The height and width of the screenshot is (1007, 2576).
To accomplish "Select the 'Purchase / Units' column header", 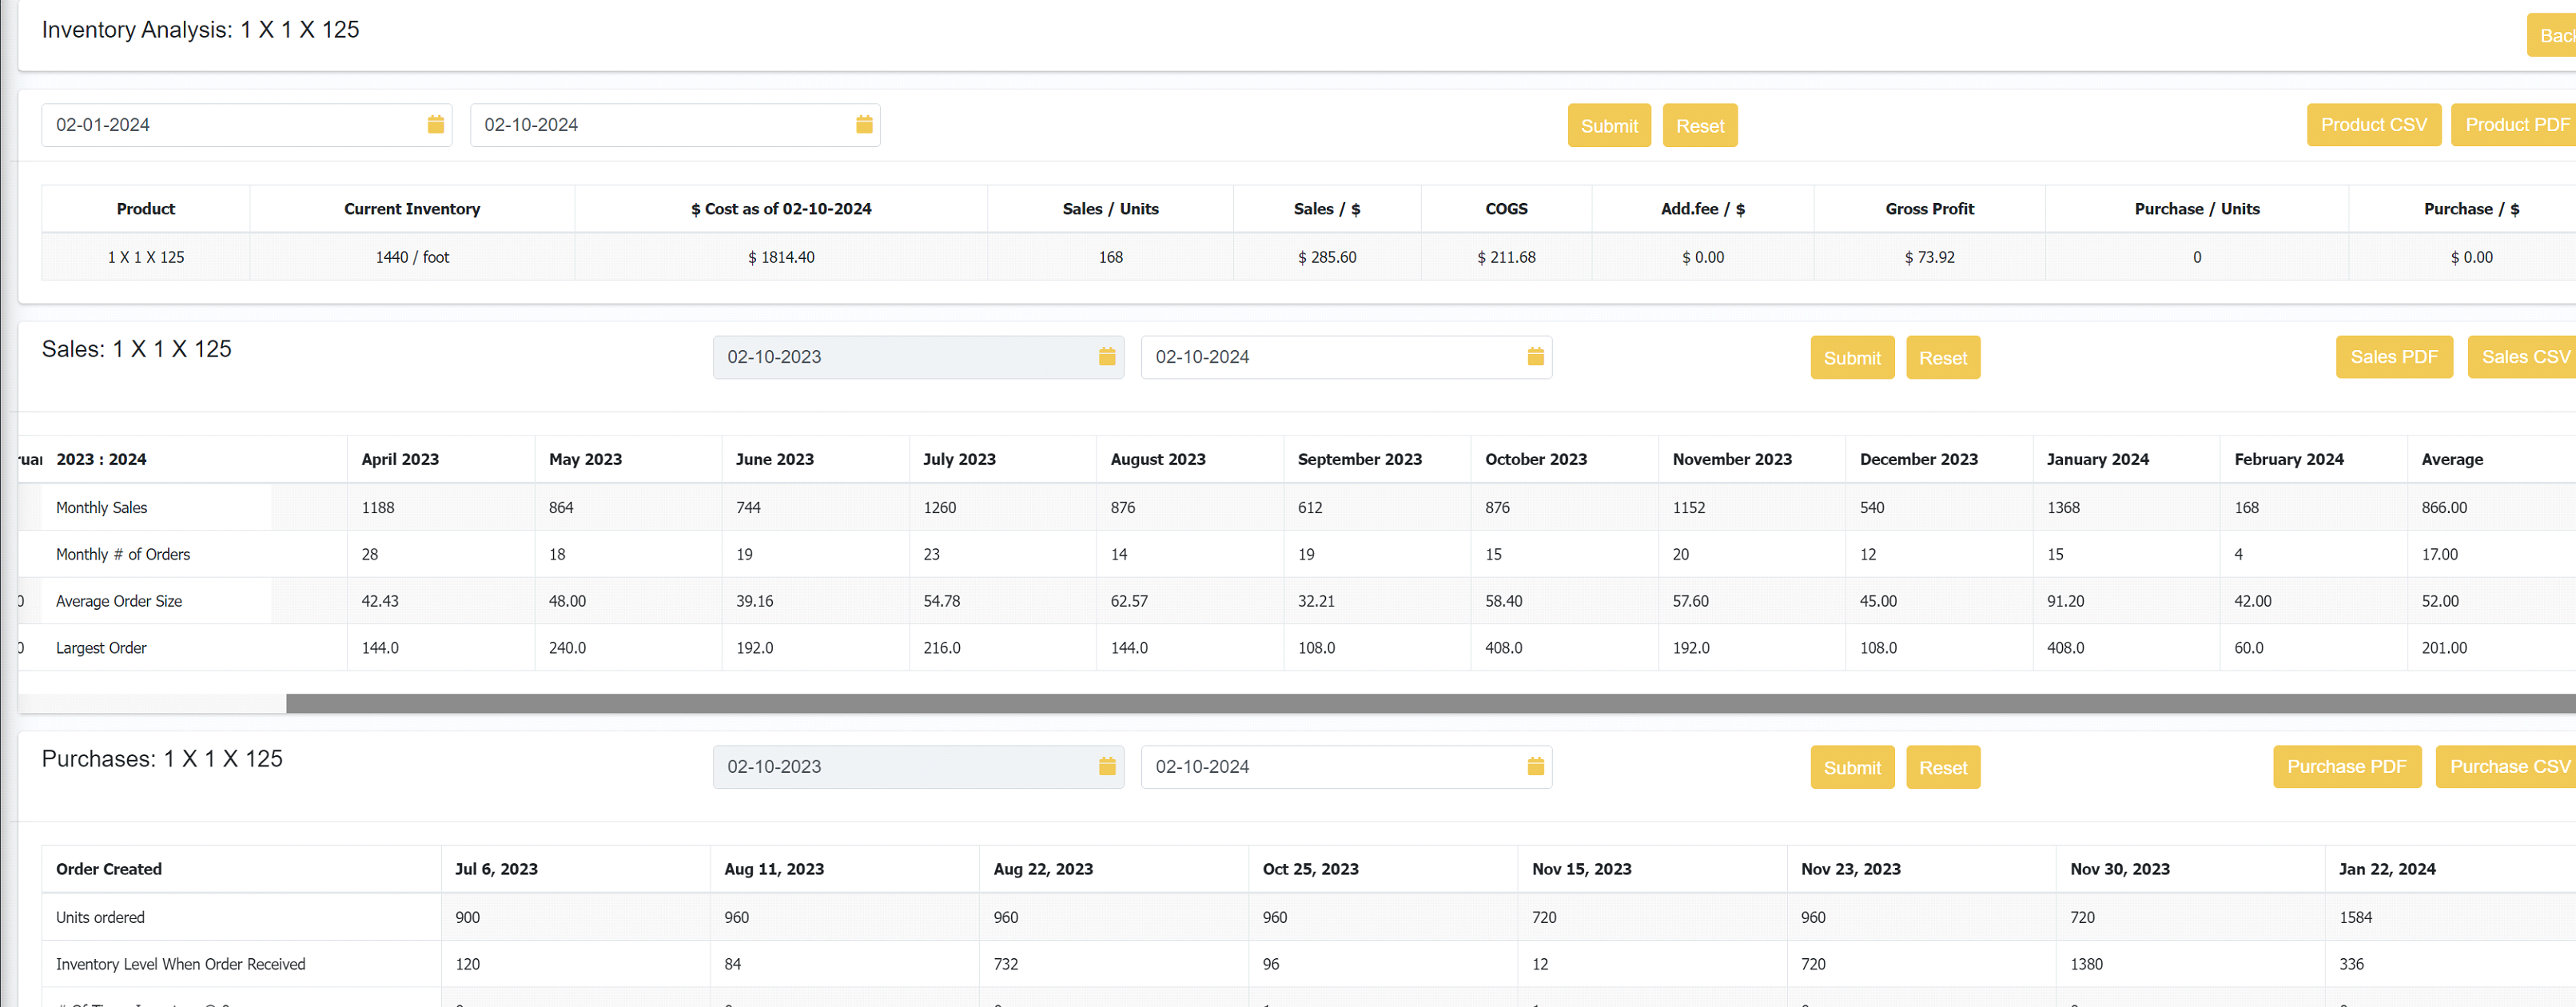I will pos(2197,209).
